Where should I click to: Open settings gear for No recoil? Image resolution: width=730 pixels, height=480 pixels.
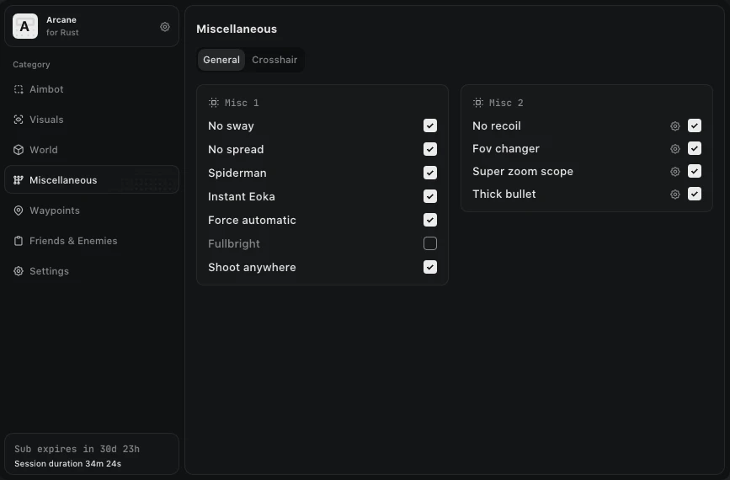675,125
